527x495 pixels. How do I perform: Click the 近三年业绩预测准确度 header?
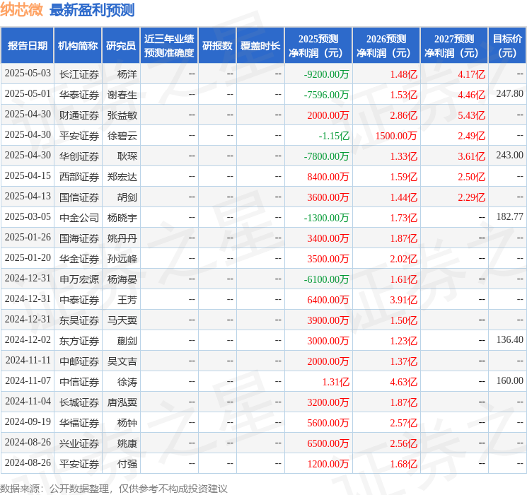pyautogui.click(x=169, y=46)
